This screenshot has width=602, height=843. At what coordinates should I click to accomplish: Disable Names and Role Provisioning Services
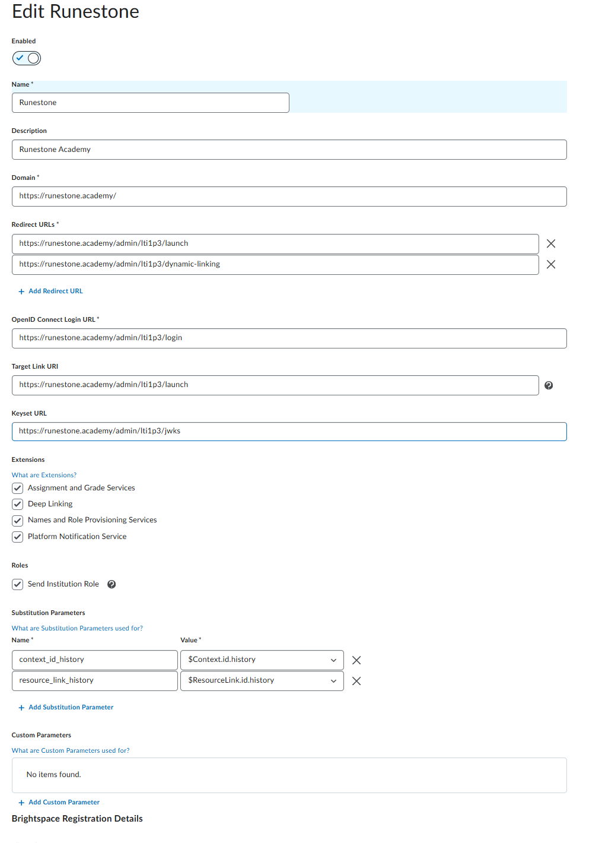click(18, 520)
